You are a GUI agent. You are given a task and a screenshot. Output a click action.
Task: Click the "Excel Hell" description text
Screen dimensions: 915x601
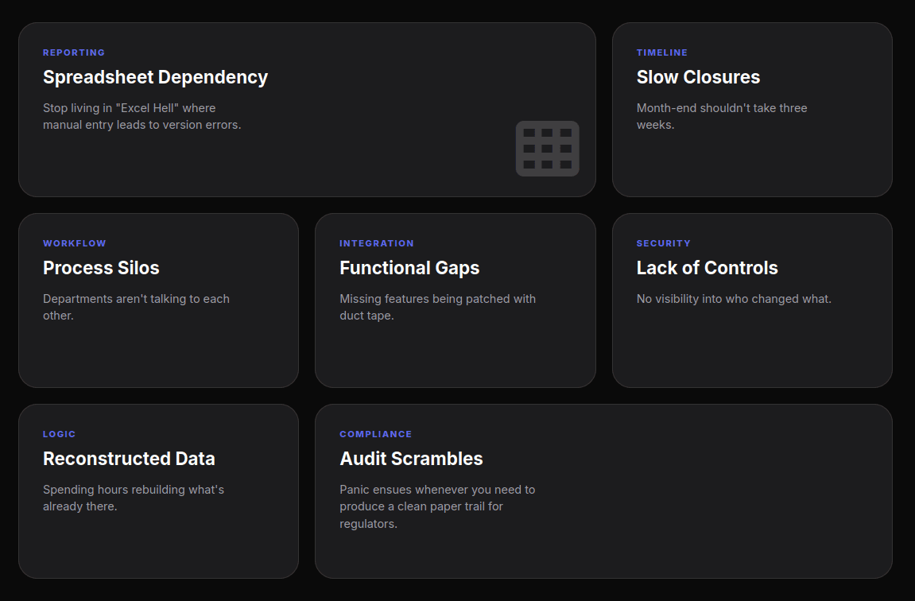click(142, 116)
